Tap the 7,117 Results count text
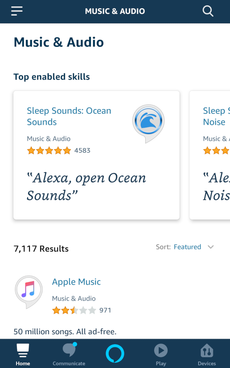Image resolution: width=230 pixels, height=368 pixels. coord(41,249)
